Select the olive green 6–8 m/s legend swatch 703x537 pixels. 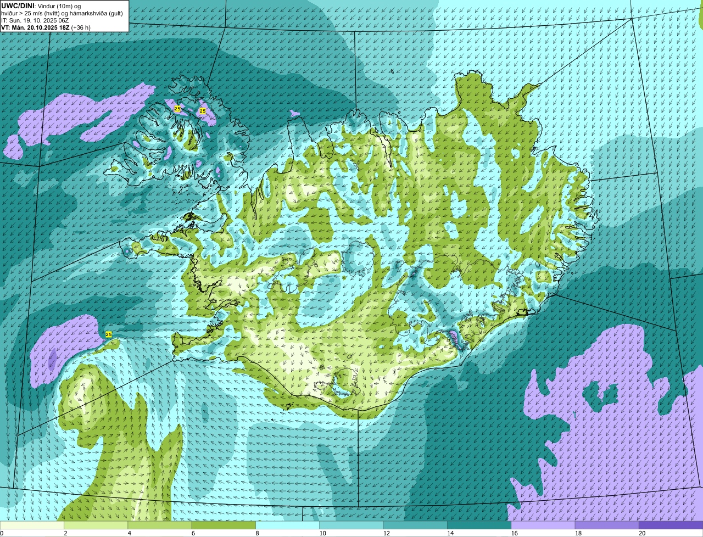pyautogui.click(x=224, y=525)
